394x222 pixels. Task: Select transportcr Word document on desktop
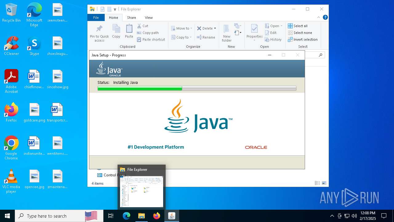pos(57,113)
